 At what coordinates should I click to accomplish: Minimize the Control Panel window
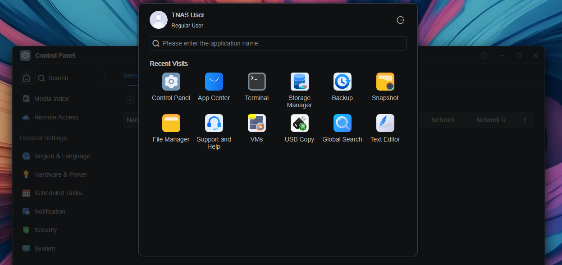(502, 55)
